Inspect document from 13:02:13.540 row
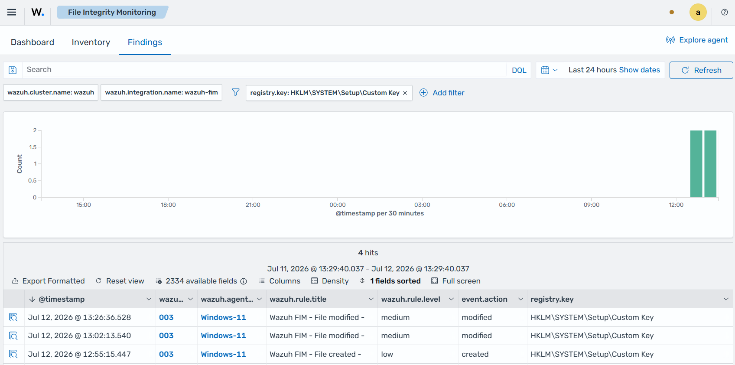Viewport: 735px width, 365px height. click(13, 336)
